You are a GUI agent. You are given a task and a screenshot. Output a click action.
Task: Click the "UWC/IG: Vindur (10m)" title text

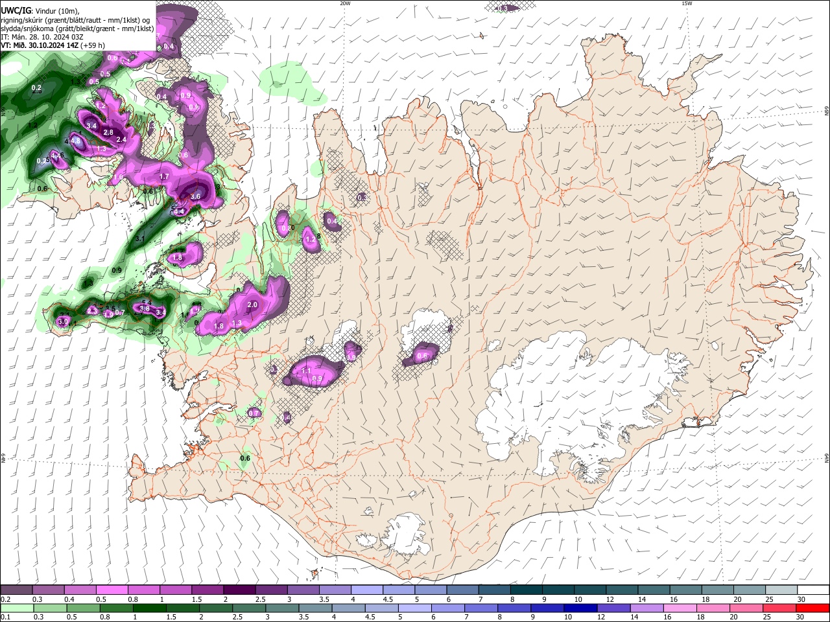[40, 10]
